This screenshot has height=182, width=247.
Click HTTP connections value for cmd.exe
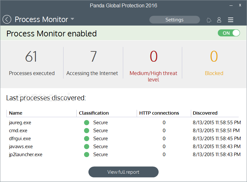164,131
